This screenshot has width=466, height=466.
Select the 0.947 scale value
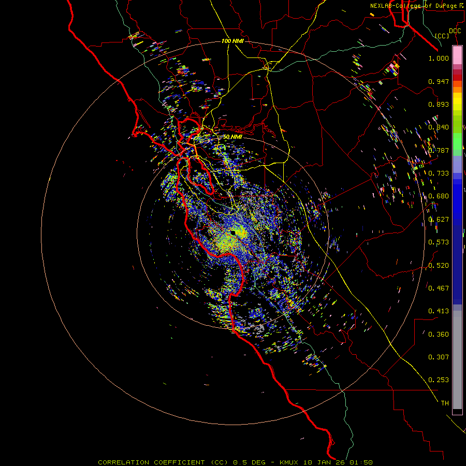439,81
